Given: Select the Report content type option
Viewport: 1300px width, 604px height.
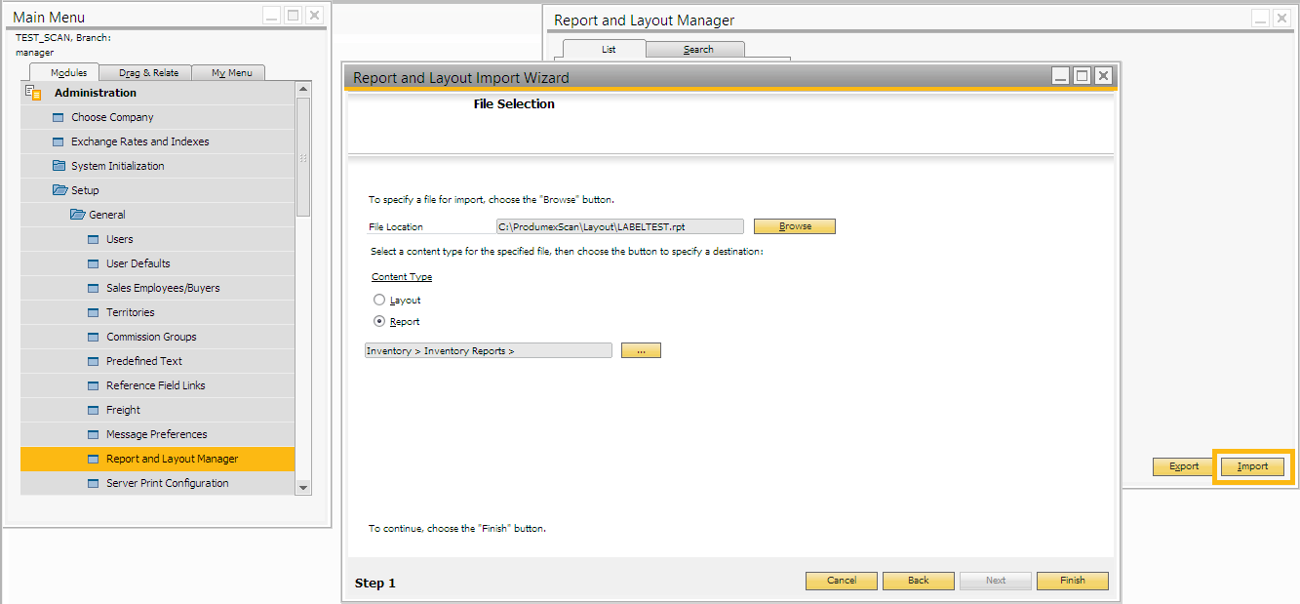Looking at the screenshot, I should pos(379,322).
